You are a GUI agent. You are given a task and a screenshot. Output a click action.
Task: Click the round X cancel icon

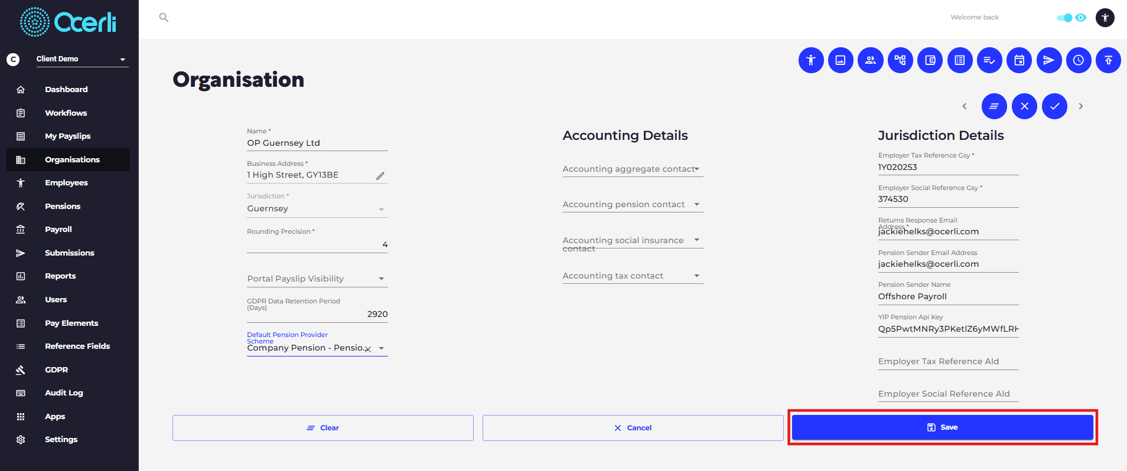(1024, 106)
